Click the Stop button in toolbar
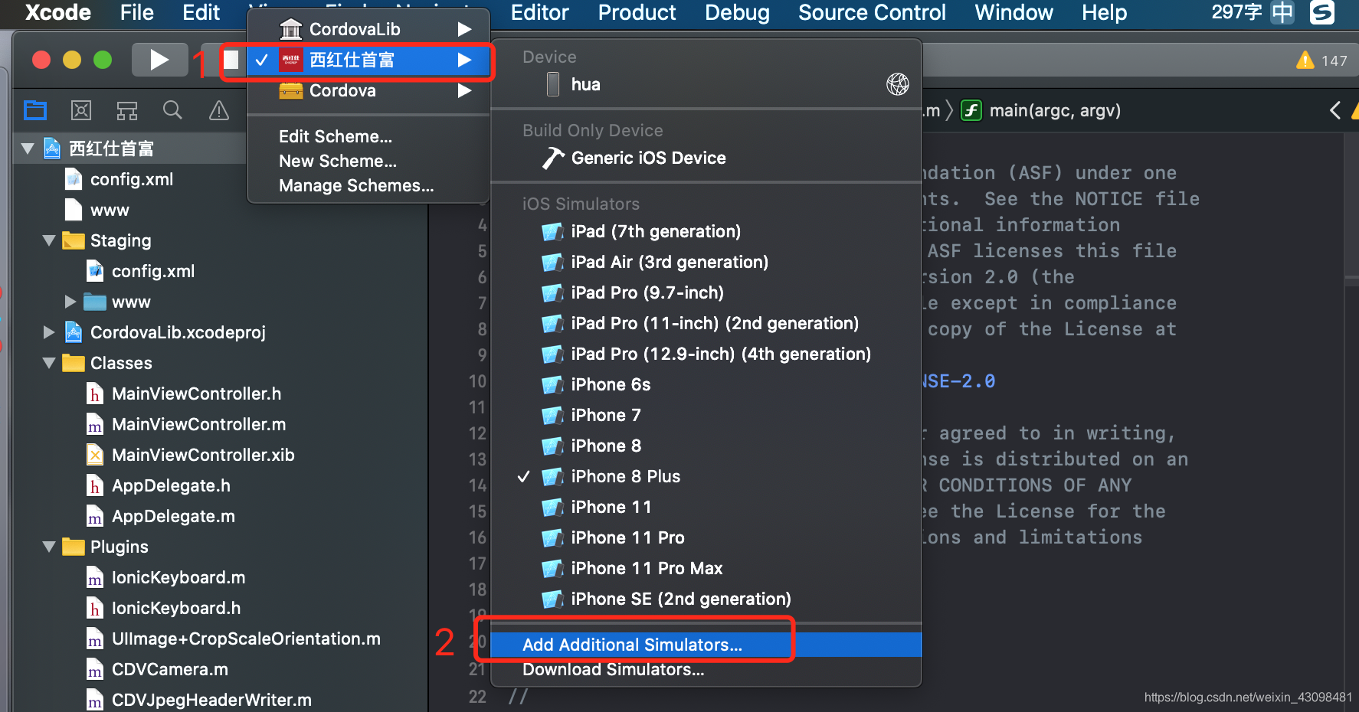This screenshot has width=1359, height=712. pos(231,60)
